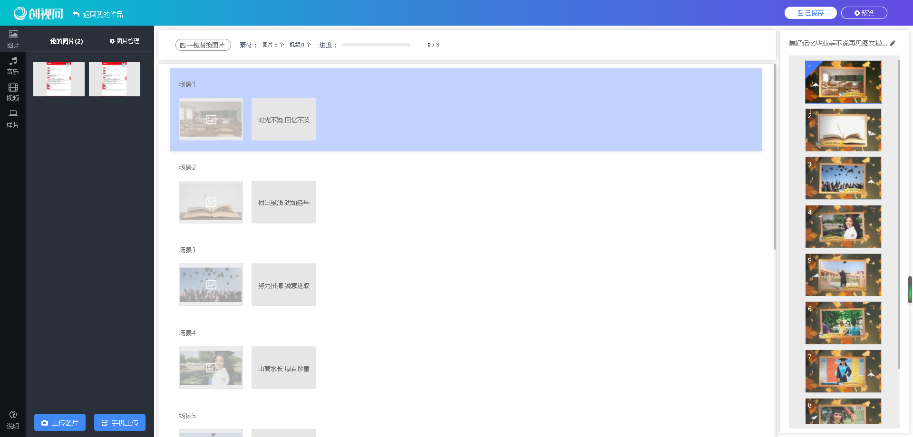Select scene thumbnail 7 in right panel
Screen dimensions: 913x437
[x=843, y=372]
